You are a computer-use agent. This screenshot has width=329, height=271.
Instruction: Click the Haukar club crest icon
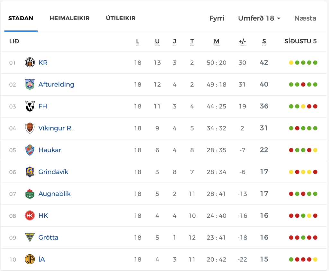tap(30, 150)
